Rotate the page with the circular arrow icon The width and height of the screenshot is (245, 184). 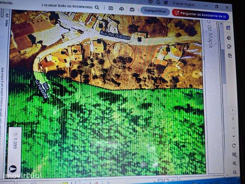point(234,146)
